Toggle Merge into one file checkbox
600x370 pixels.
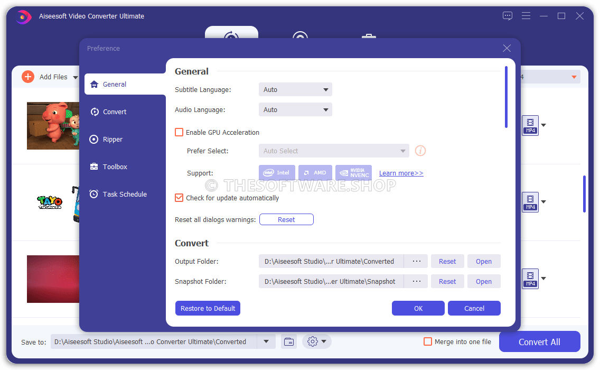(428, 341)
